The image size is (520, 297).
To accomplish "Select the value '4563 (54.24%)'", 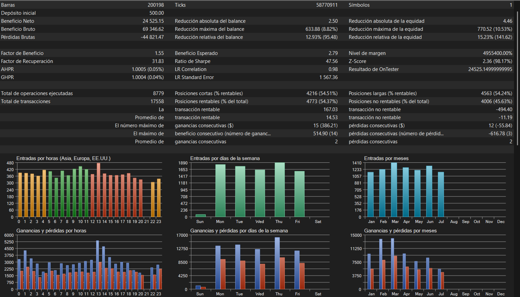I will coord(497,93).
